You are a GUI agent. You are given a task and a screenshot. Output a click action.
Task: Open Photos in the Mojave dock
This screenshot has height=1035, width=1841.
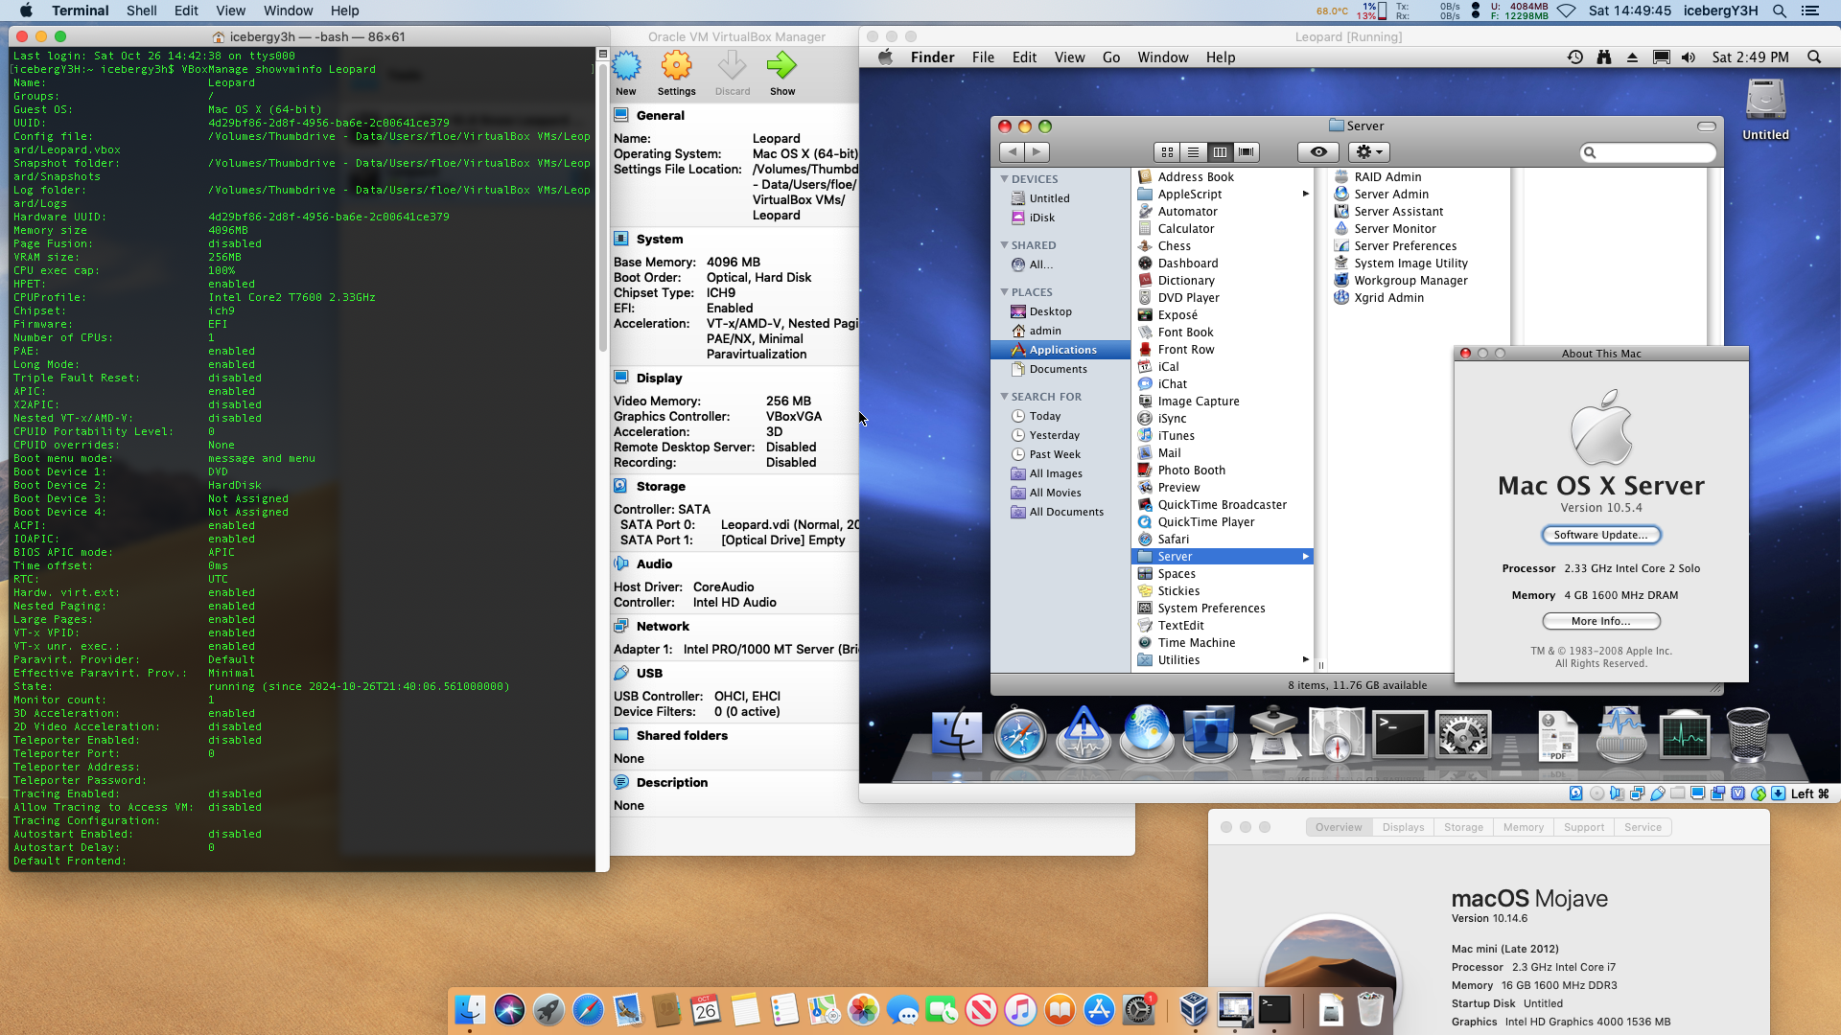pos(863,1009)
